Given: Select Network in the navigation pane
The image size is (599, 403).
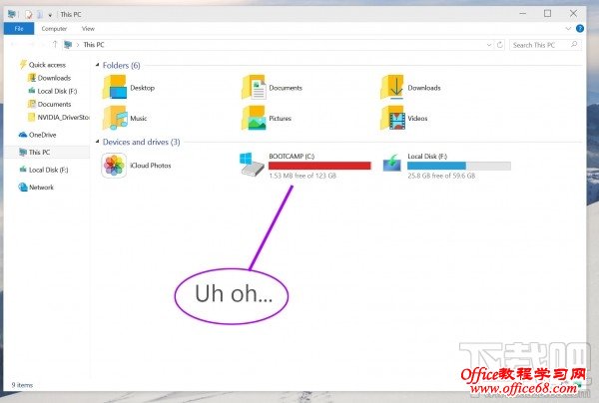Looking at the screenshot, I should pyautogui.click(x=36, y=187).
